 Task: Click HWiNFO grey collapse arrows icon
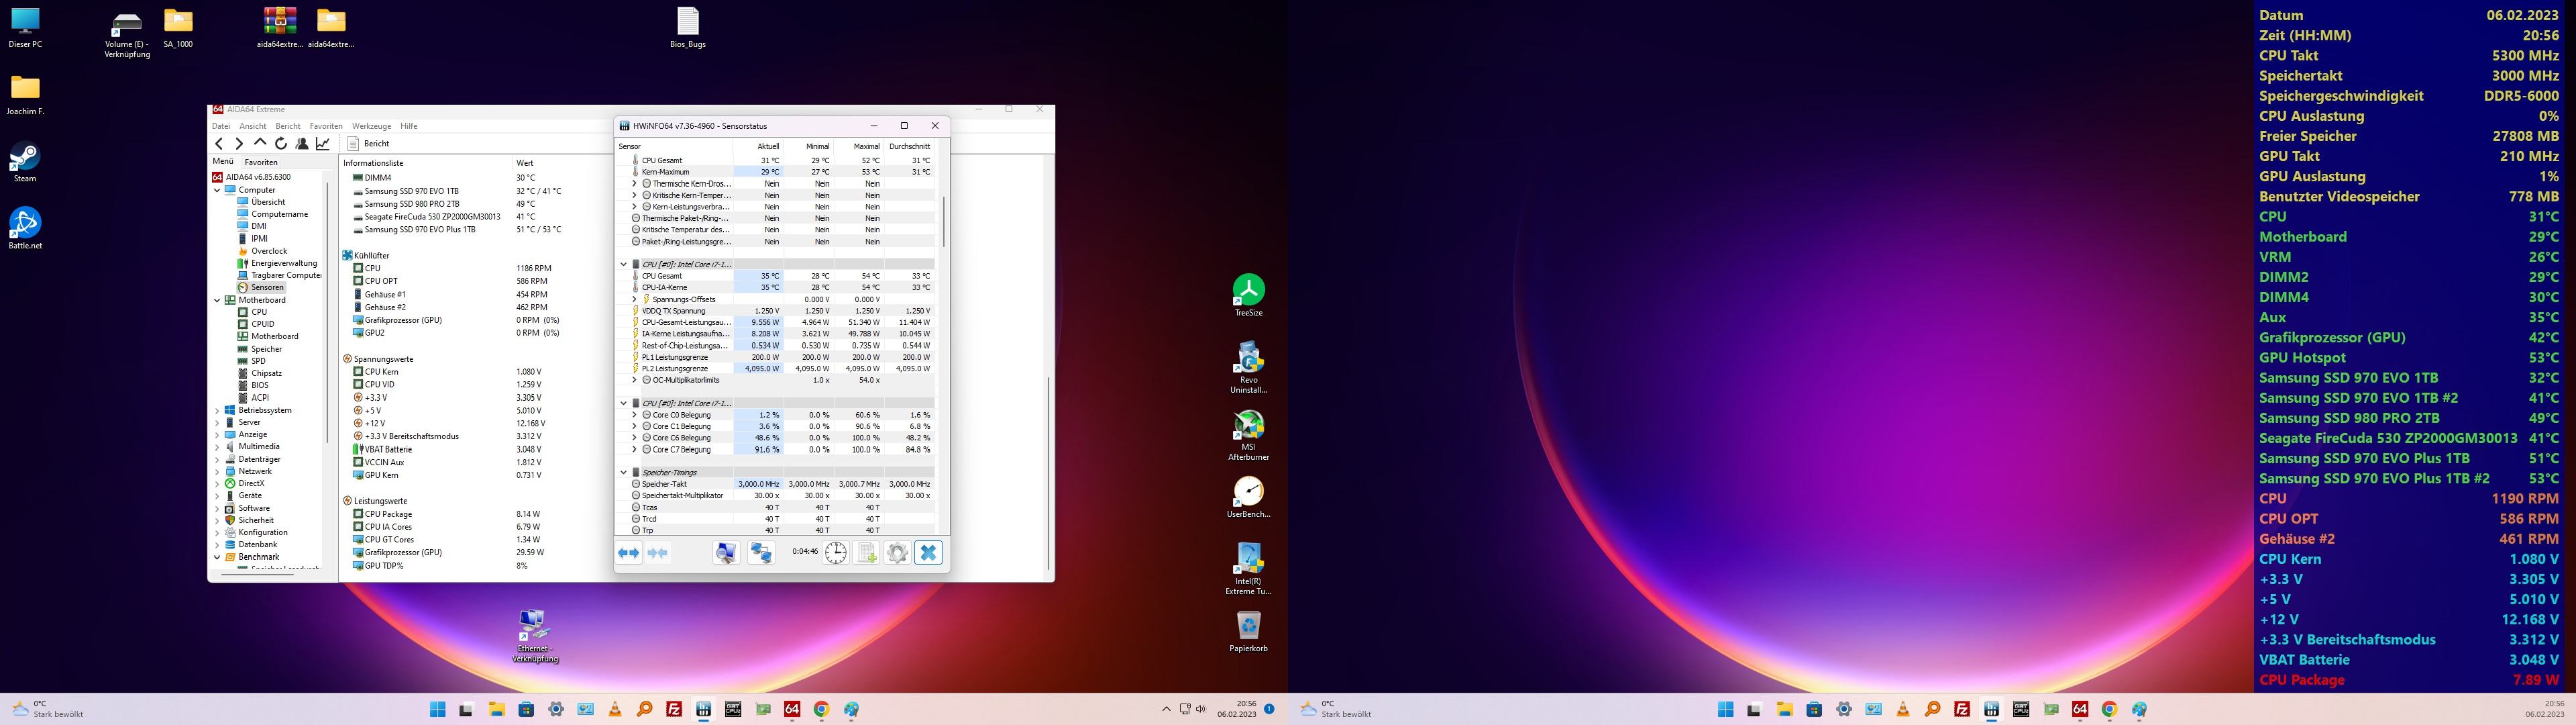tap(658, 552)
